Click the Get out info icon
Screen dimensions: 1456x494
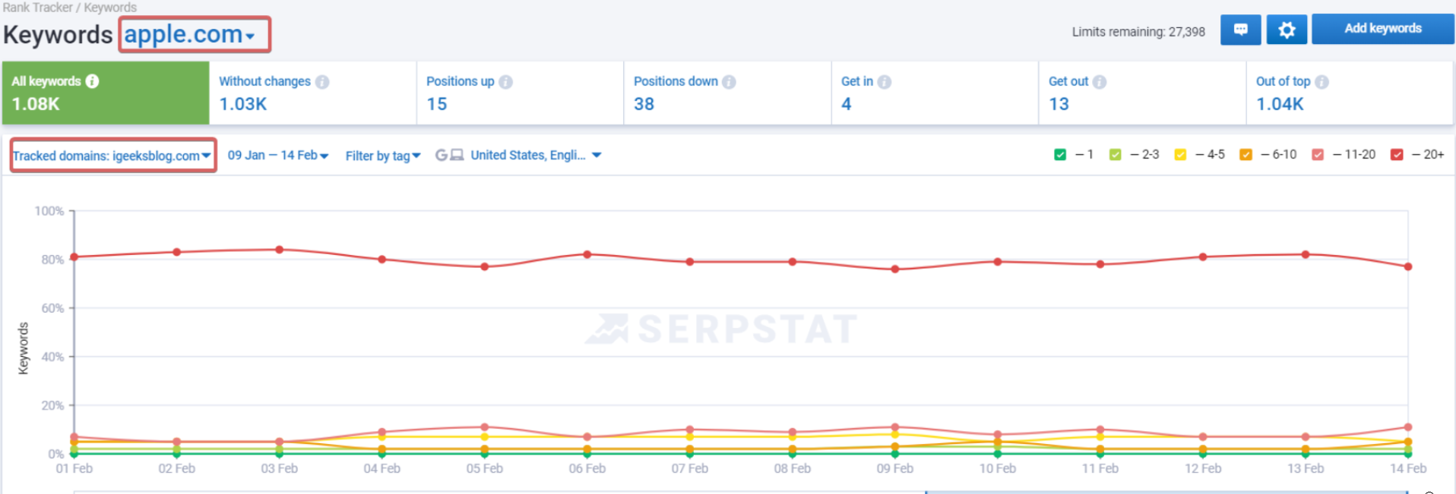[x=1100, y=82]
